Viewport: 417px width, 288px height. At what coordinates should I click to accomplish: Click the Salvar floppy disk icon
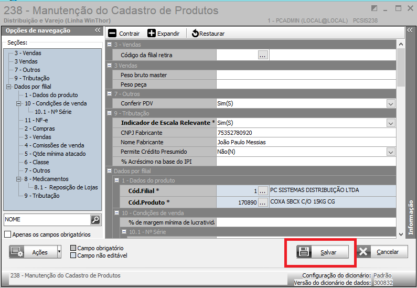pos(304,252)
